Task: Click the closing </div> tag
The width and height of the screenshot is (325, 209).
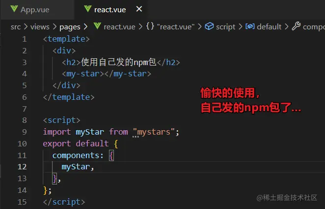Action: 66,85
